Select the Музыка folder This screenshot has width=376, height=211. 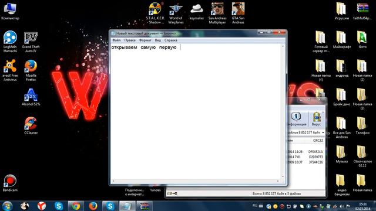pyautogui.click(x=342, y=154)
